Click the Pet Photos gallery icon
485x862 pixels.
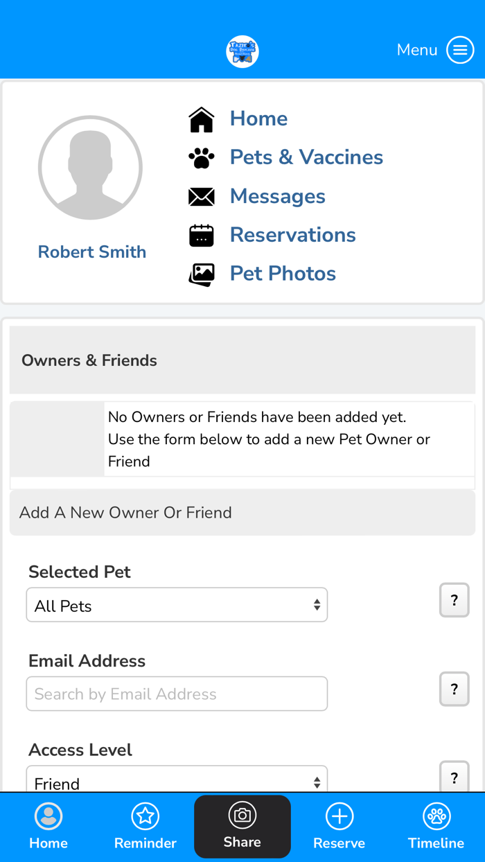click(202, 274)
